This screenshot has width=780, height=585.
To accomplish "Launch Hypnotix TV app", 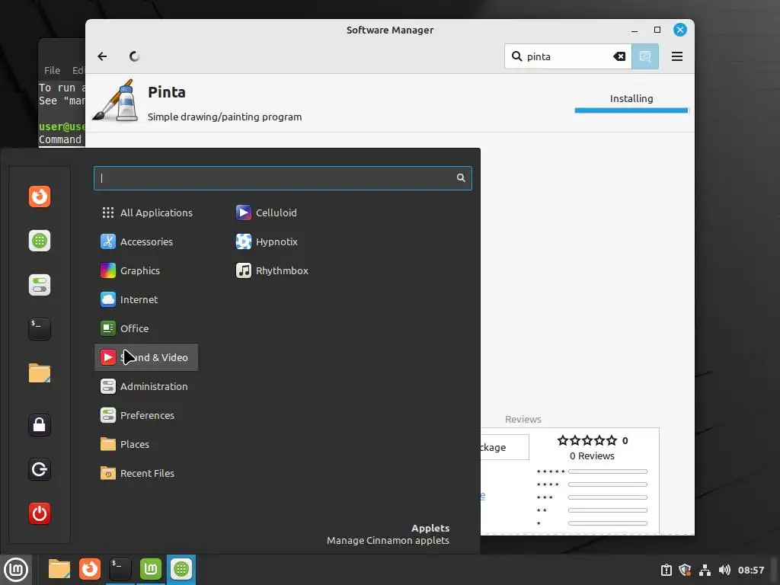I will click(267, 241).
